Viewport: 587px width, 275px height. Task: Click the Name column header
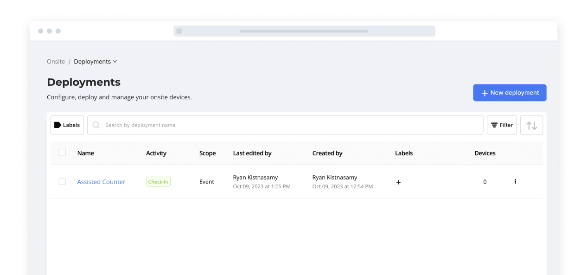pyautogui.click(x=85, y=153)
